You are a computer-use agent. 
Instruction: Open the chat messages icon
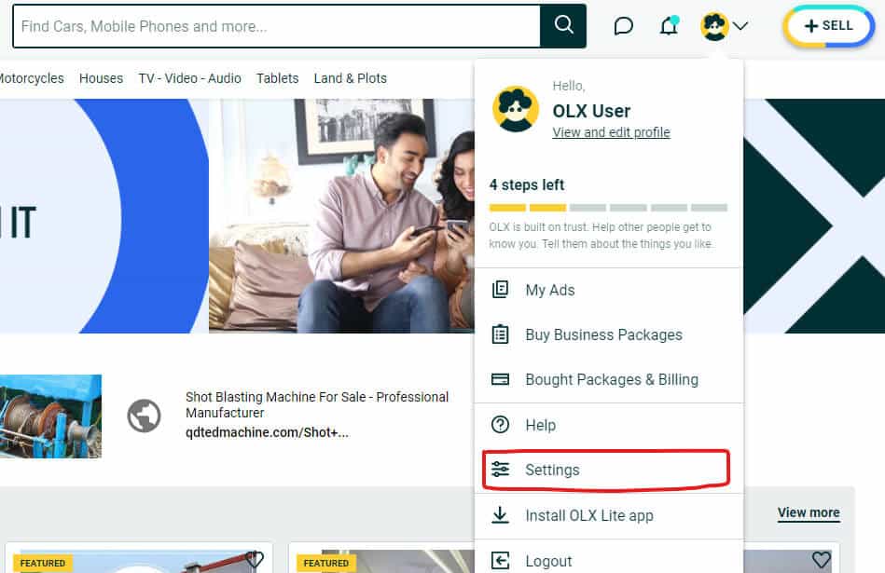pyautogui.click(x=623, y=26)
